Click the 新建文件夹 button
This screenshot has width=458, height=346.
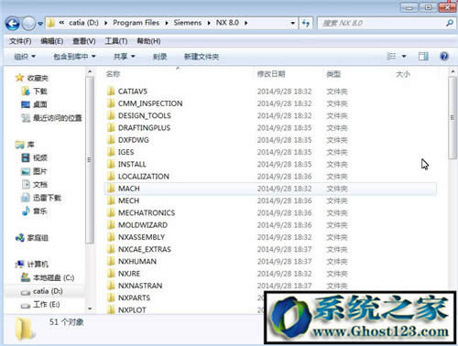(202, 56)
